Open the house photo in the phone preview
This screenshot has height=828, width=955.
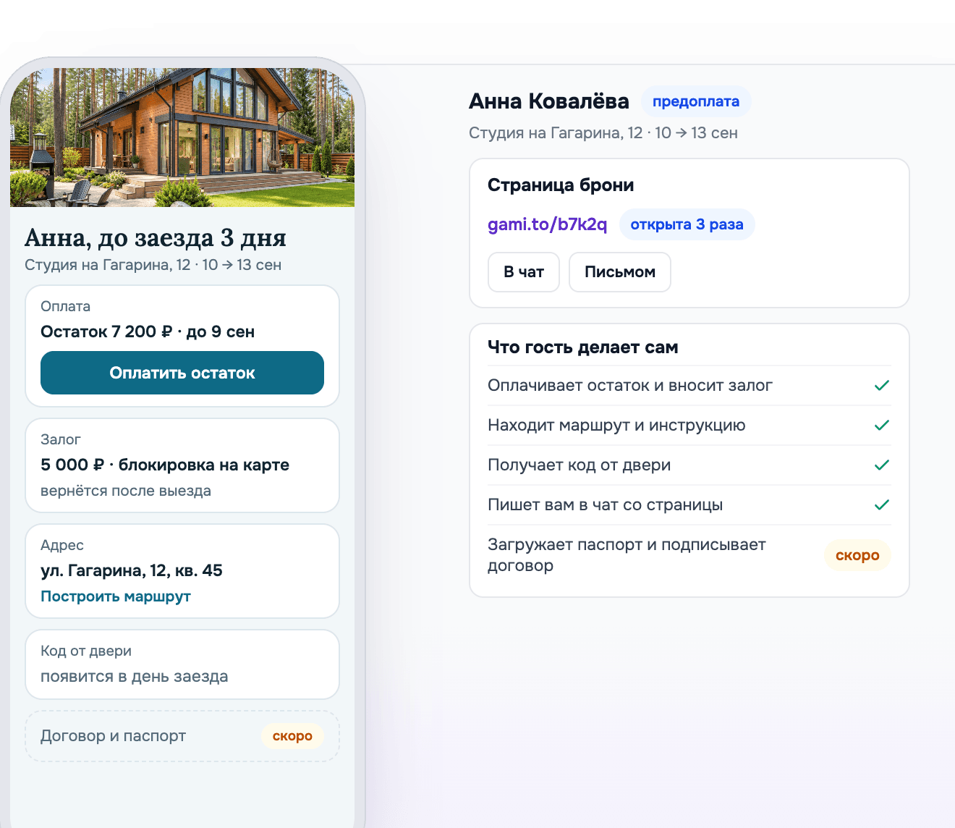[x=182, y=138]
